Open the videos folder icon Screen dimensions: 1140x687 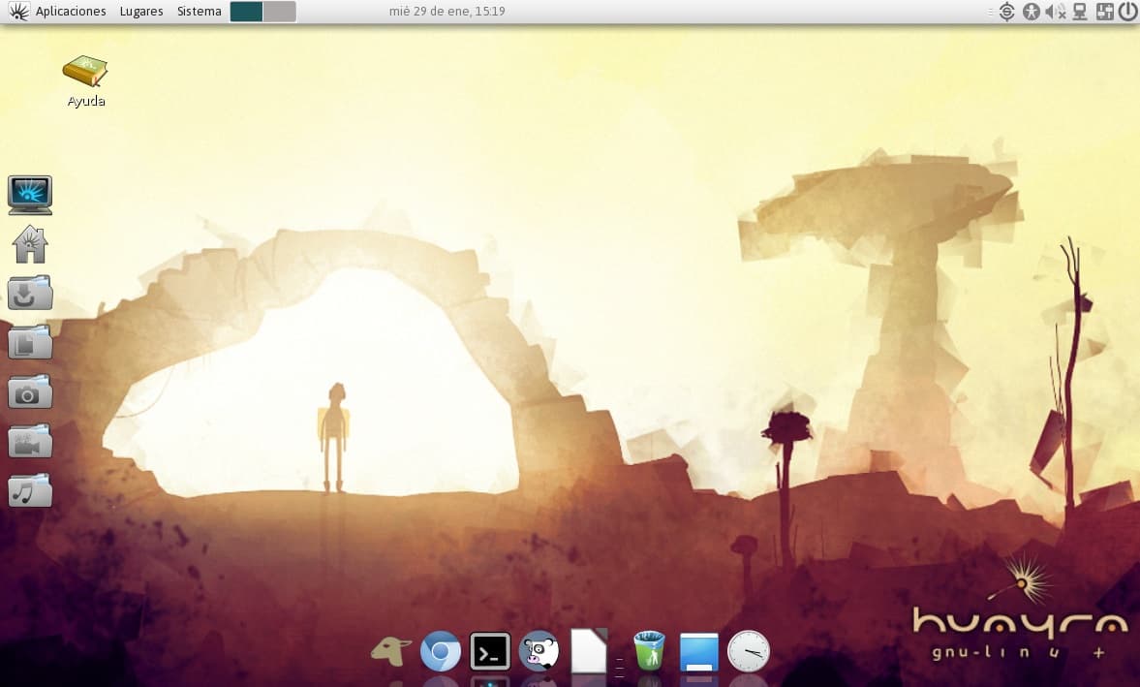[30, 442]
